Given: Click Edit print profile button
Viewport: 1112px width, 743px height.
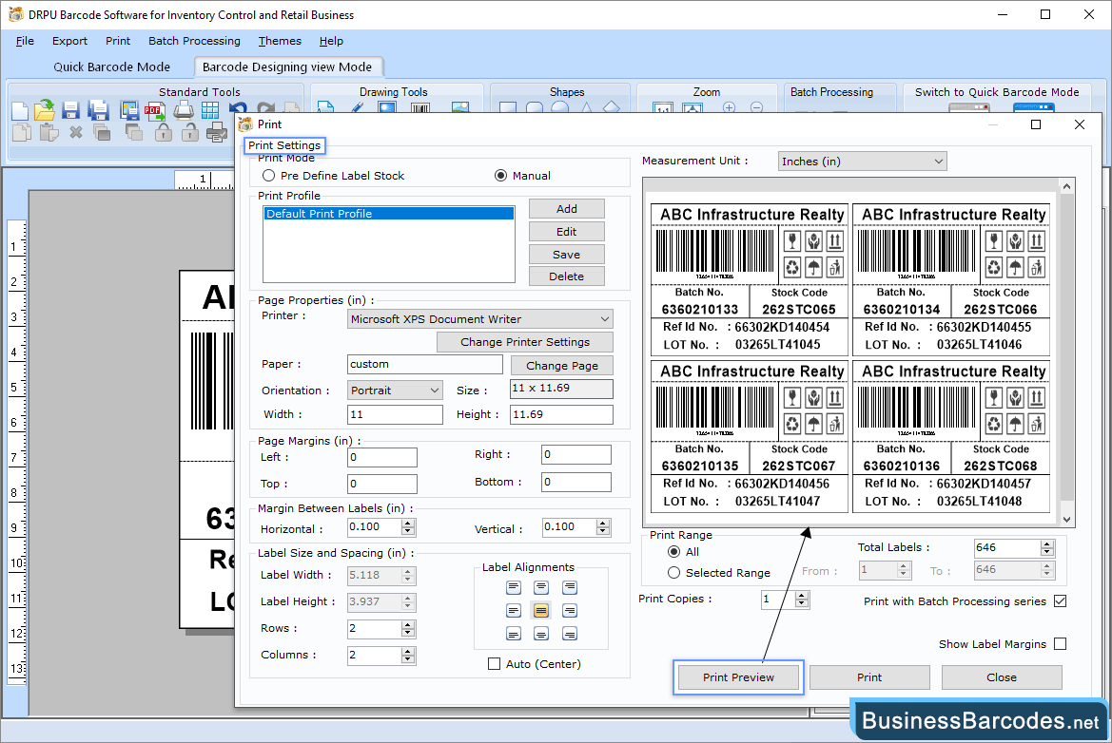Looking at the screenshot, I should pyautogui.click(x=567, y=232).
